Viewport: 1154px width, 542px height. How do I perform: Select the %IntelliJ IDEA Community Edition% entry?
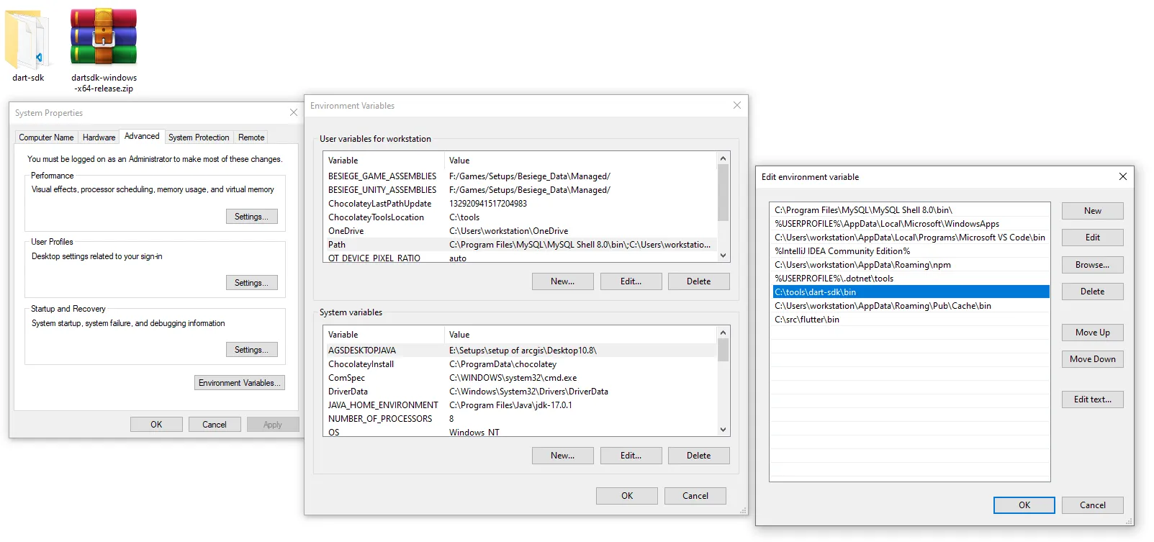[910, 251]
